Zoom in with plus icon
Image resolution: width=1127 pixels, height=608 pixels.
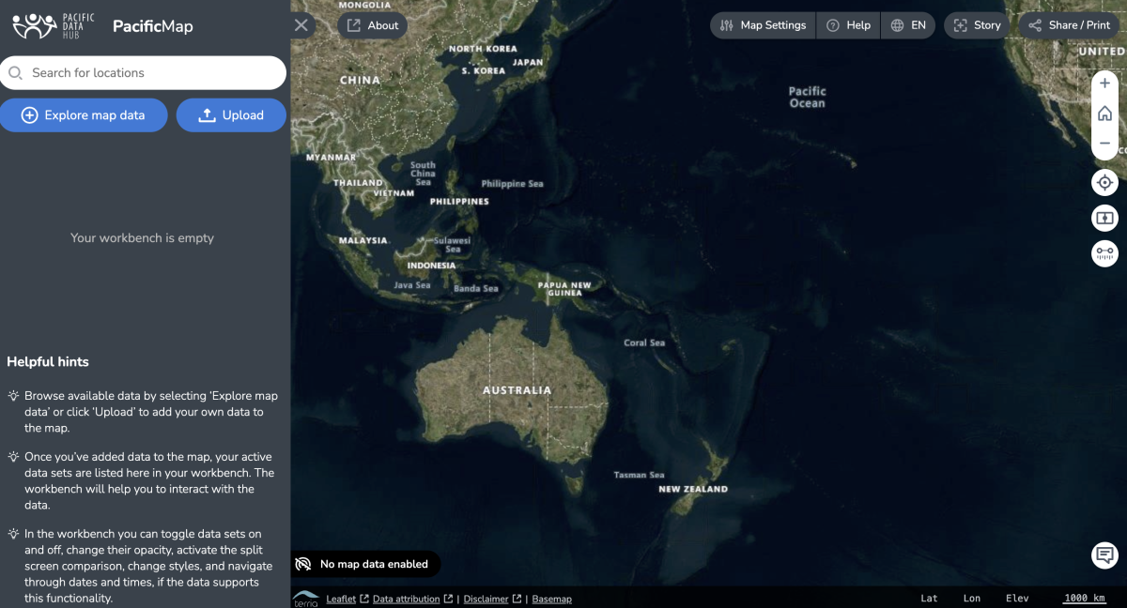1104,84
